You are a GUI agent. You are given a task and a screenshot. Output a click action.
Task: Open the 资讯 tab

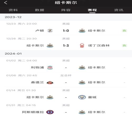119,10
